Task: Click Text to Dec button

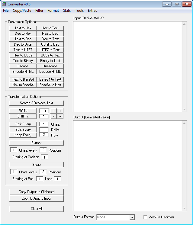Action: [23, 39]
